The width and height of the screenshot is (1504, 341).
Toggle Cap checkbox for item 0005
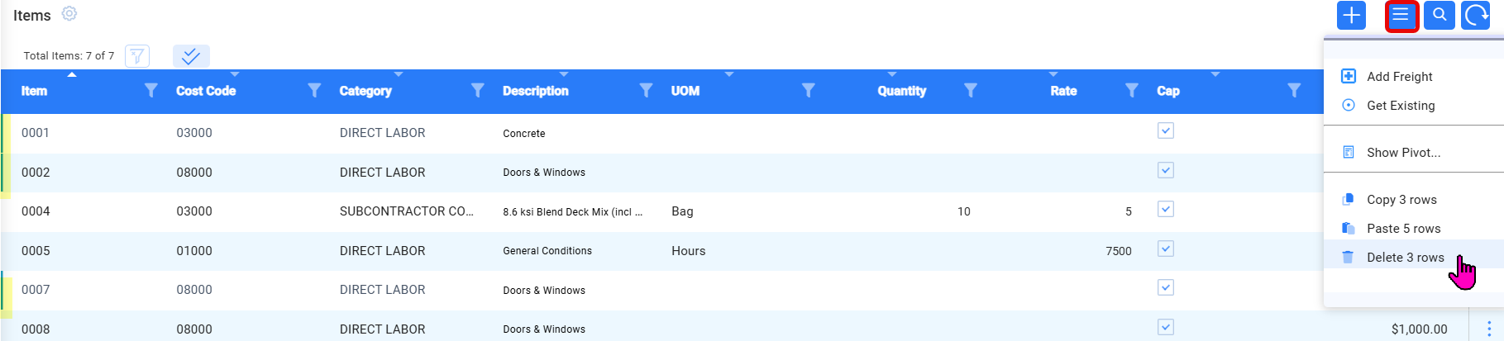pyautogui.click(x=1166, y=249)
